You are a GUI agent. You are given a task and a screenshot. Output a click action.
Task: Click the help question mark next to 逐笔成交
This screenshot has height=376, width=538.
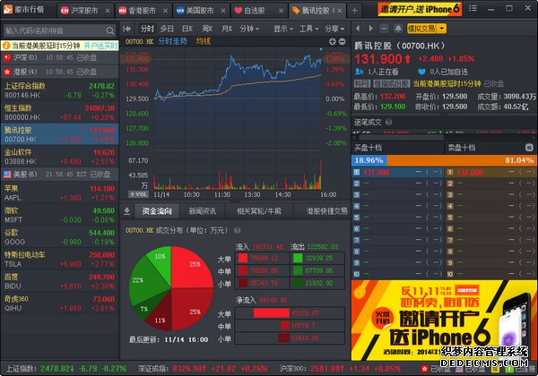click(x=389, y=121)
